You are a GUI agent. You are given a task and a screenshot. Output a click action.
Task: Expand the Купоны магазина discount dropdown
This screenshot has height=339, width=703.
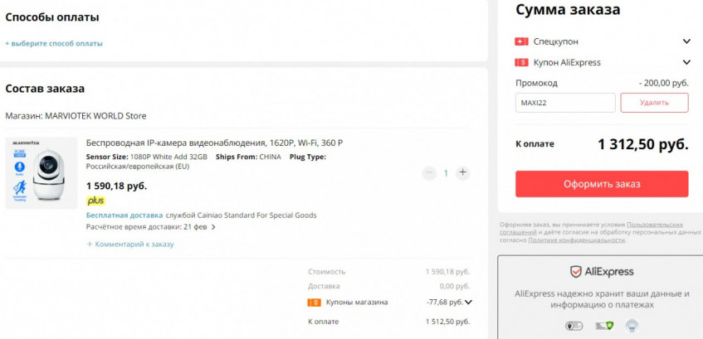[469, 303]
